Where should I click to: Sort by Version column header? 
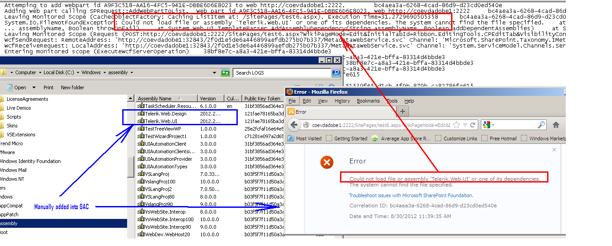211,99
